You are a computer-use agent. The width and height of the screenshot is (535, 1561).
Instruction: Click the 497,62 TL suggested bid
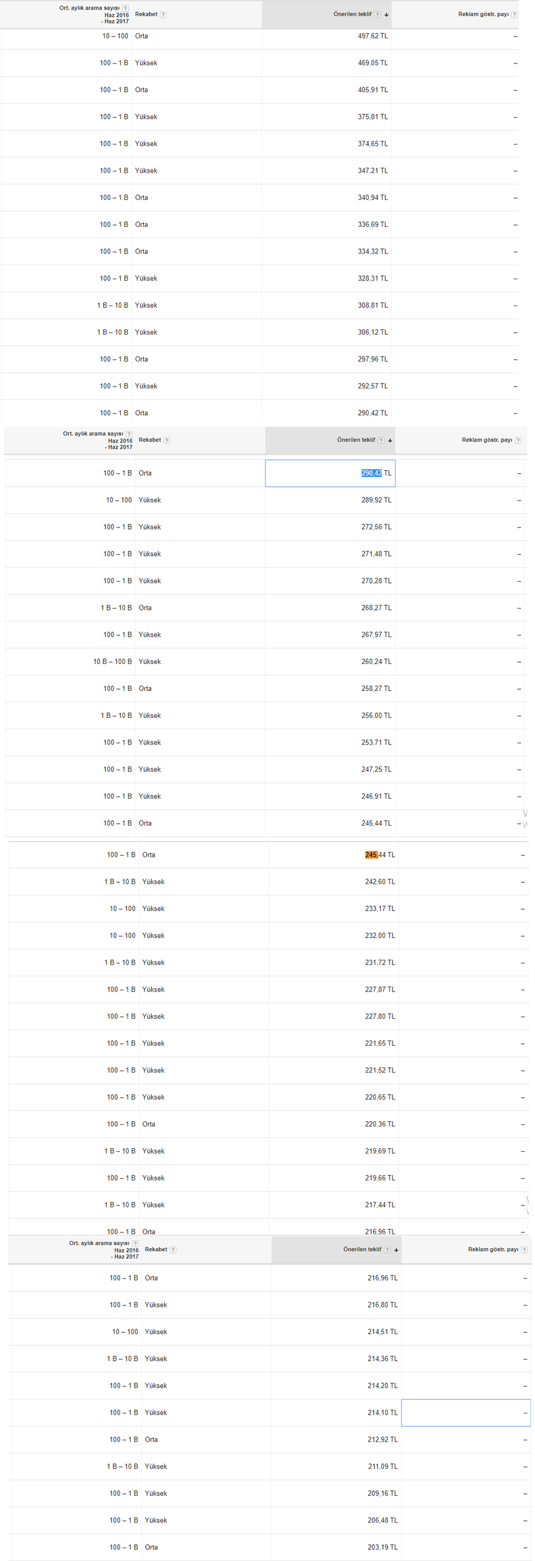pos(372,36)
